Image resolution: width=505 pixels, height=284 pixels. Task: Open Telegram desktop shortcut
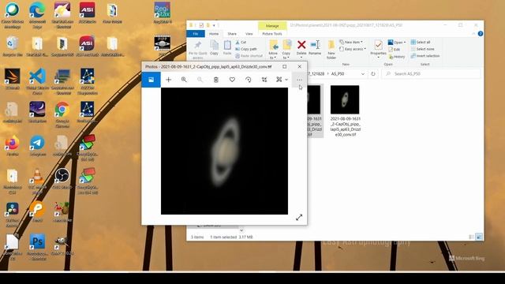pos(37,145)
